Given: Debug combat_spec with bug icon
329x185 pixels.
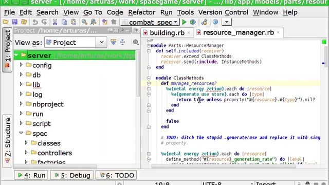Looking at the screenshot, I should (x=193, y=22).
